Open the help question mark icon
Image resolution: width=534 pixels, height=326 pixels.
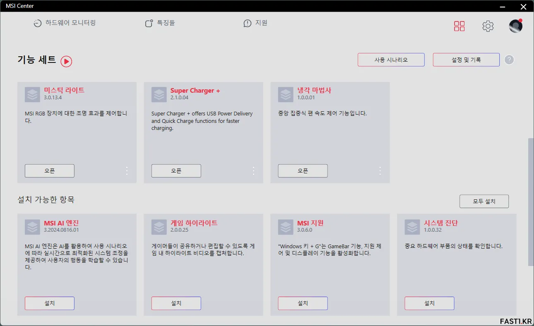[x=510, y=60]
